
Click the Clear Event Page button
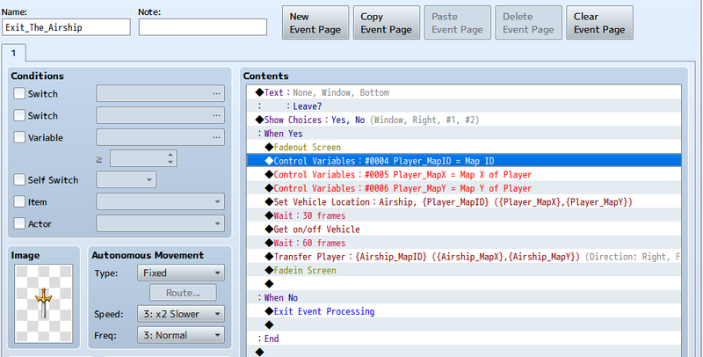(x=599, y=23)
